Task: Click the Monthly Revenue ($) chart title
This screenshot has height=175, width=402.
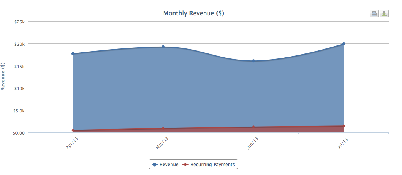Action: point(193,13)
